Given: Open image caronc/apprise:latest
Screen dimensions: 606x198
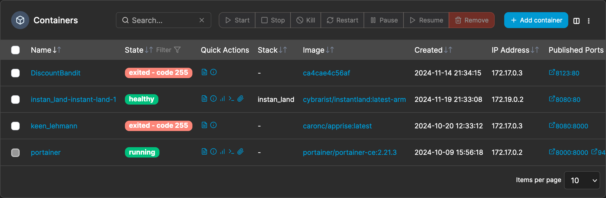Looking at the screenshot, I should coord(337,126).
